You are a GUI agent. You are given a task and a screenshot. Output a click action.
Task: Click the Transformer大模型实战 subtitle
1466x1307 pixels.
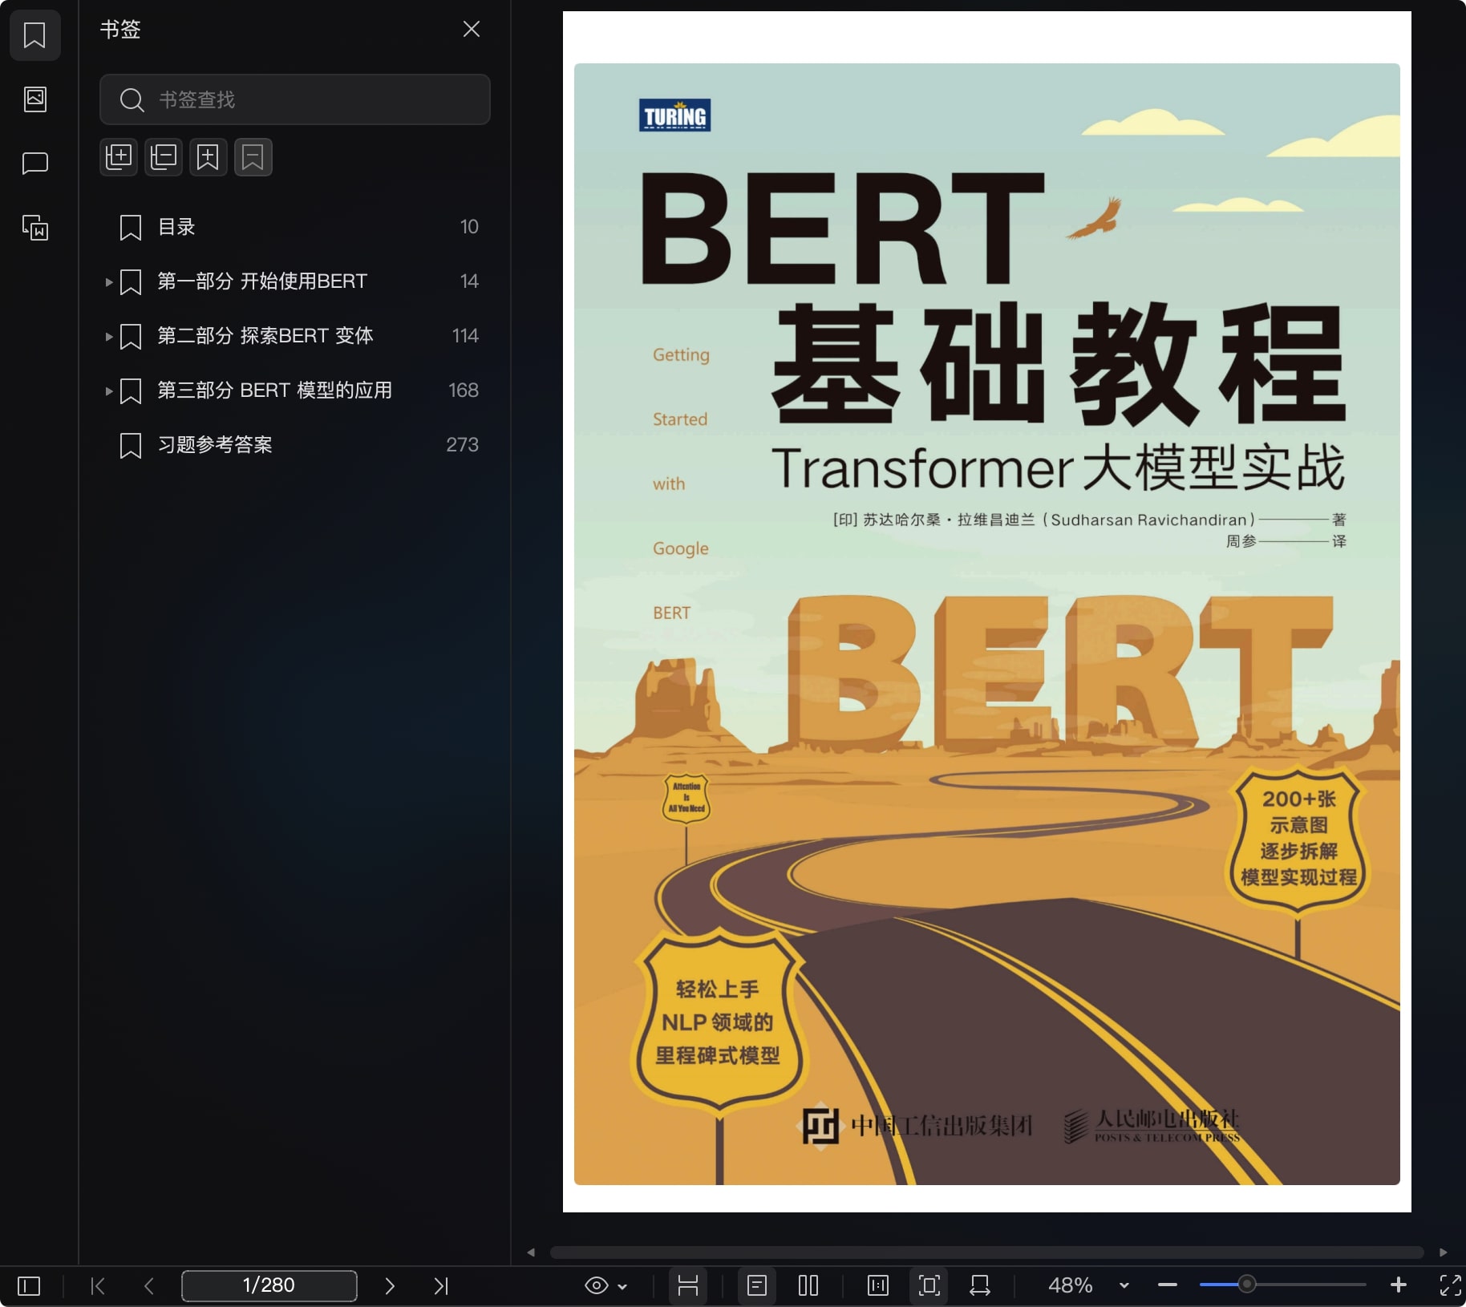[1058, 467]
